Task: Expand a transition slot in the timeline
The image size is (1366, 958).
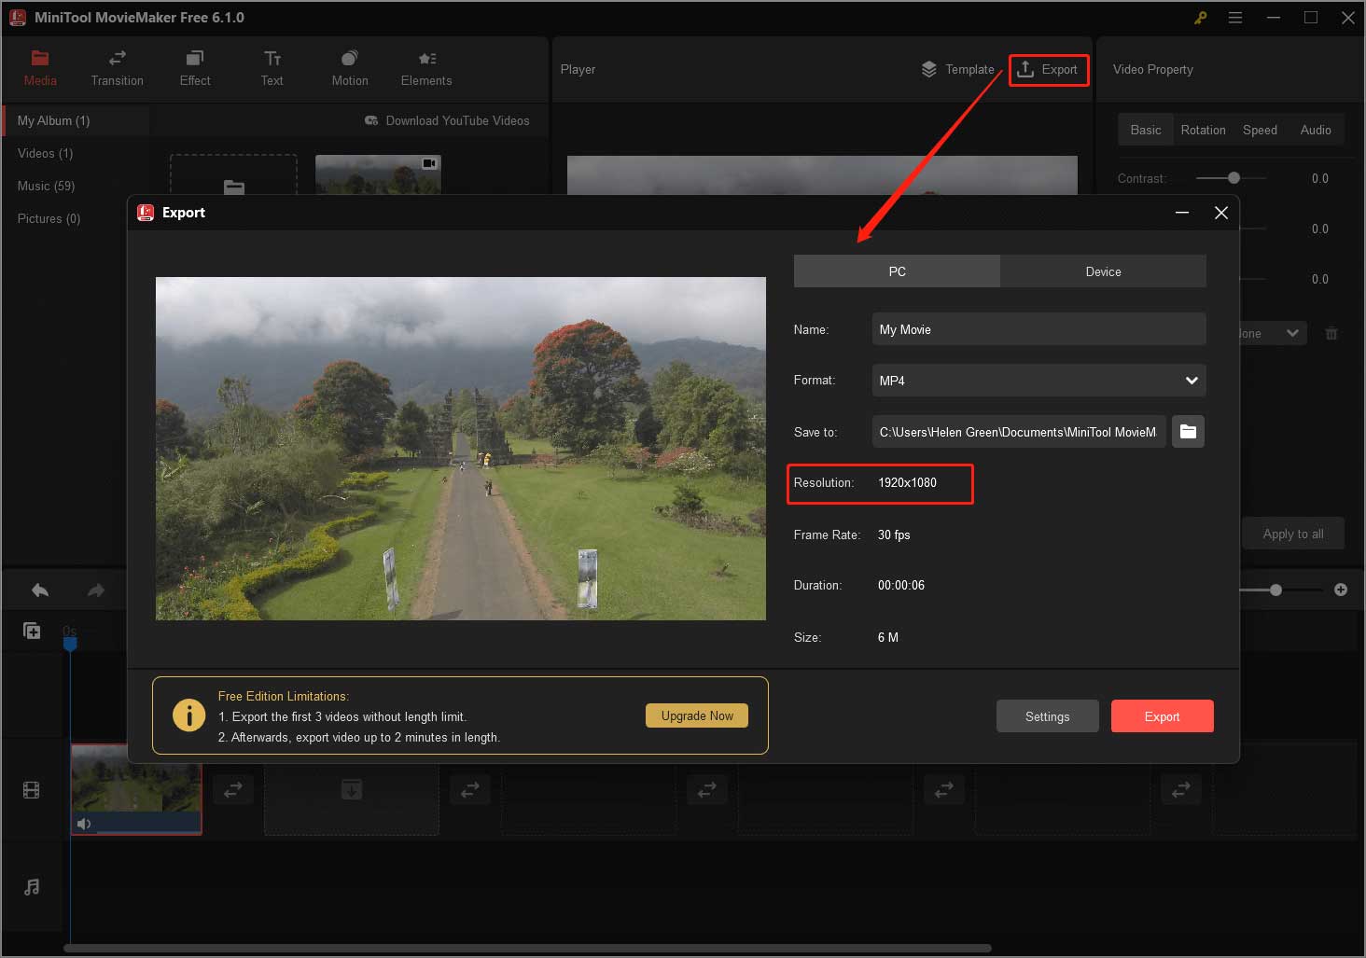Action: click(233, 789)
